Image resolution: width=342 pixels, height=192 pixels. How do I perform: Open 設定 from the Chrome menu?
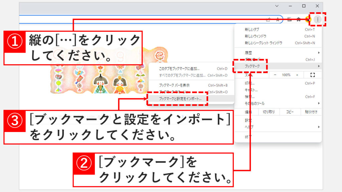pyautogui.click(x=278, y=120)
